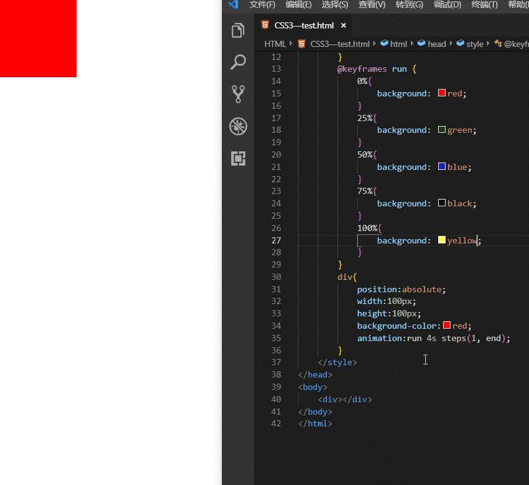Open the Search panel

pyautogui.click(x=238, y=62)
